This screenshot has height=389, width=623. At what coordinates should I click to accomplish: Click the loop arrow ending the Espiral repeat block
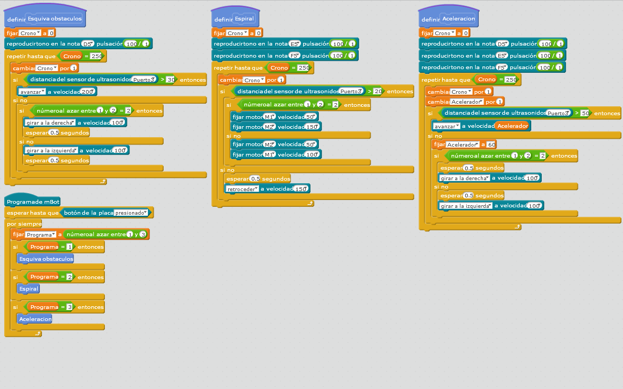tap(310, 203)
